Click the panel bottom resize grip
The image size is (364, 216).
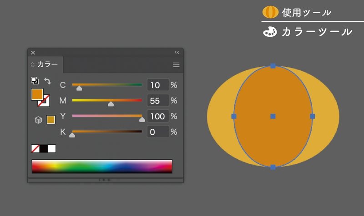coord(106,180)
